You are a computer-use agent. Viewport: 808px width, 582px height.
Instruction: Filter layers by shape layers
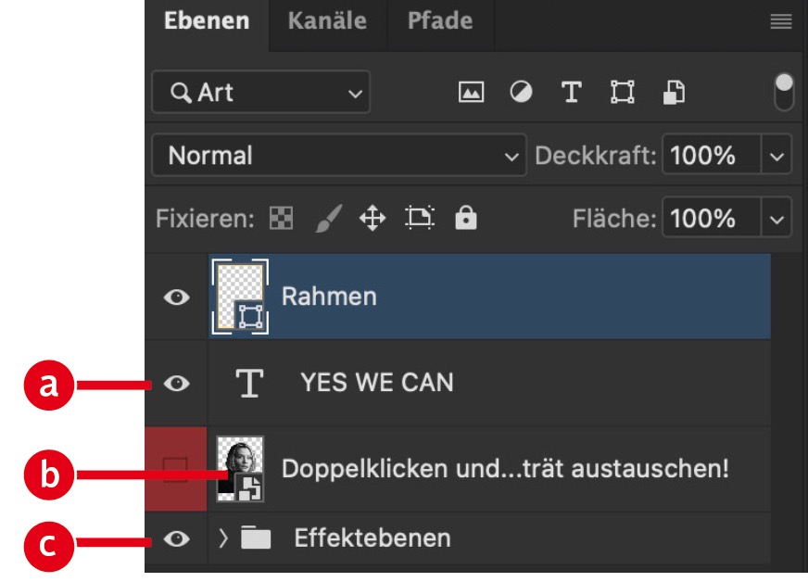(622, 92)
